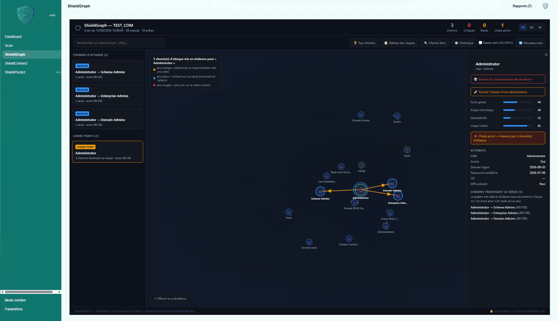Switch language to EN
The image size is (558, 321).
pos(531,27)
